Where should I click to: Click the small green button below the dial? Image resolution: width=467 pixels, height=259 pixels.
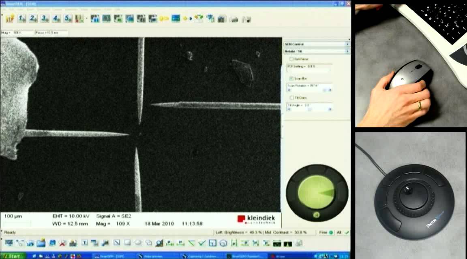(x=317, y=215)
